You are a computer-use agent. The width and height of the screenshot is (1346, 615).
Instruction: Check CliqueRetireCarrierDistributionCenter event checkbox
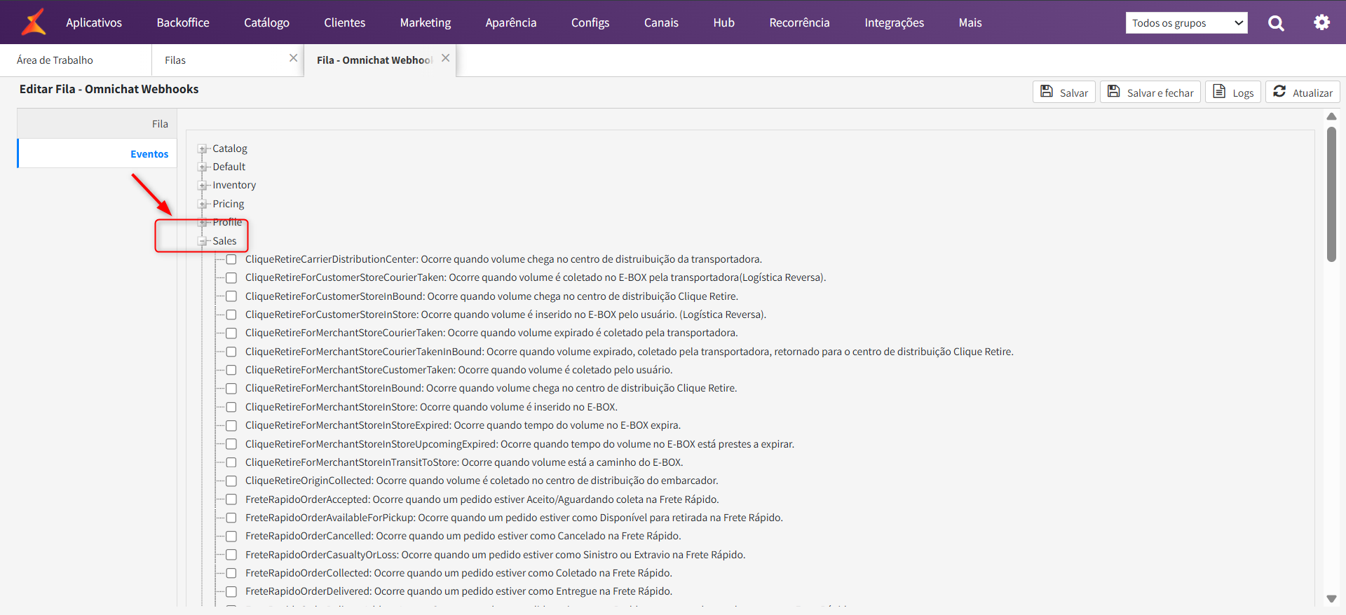coord(231,260)
